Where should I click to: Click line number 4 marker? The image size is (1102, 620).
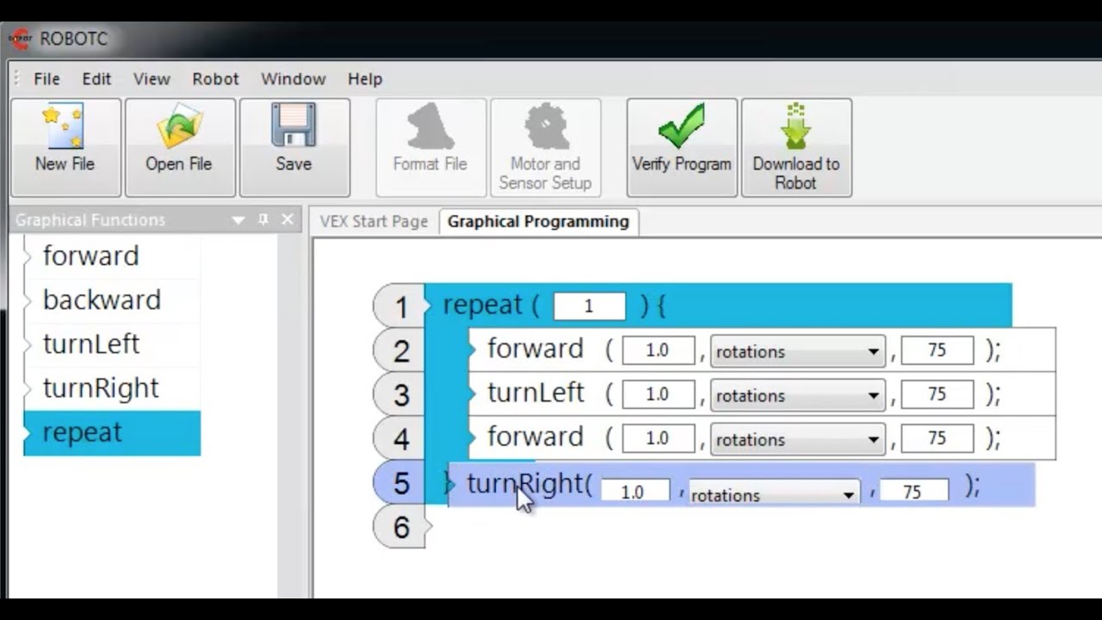tap(400, 438)
